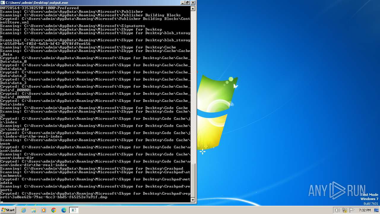380x214 pixels.
Task: Click the '00728564-335382590-1000\Preferred' line
Action: pyautogui.click(x=39, y=8)
